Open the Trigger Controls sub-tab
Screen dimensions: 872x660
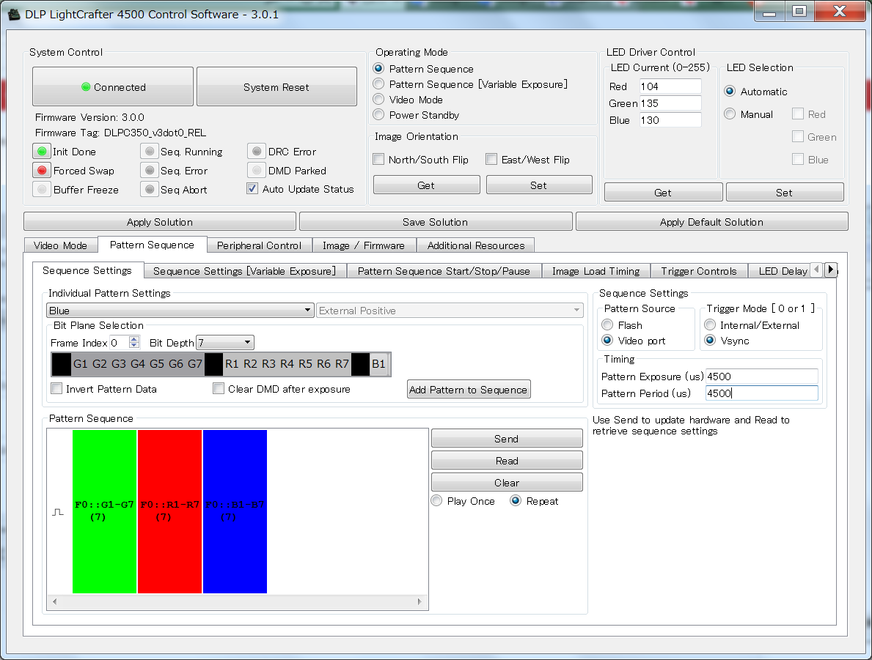[699, 270]
